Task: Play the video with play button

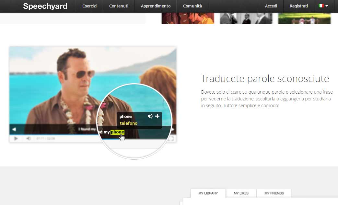Action: pos(16,139)
